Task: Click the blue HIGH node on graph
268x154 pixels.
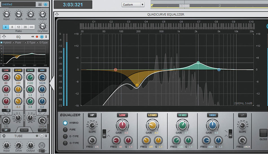Action: coord(219,69)
